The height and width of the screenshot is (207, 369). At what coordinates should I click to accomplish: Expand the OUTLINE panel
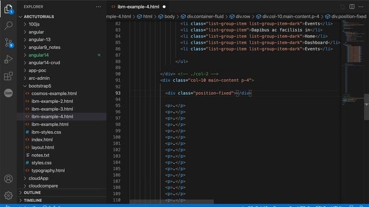point(32,193)
